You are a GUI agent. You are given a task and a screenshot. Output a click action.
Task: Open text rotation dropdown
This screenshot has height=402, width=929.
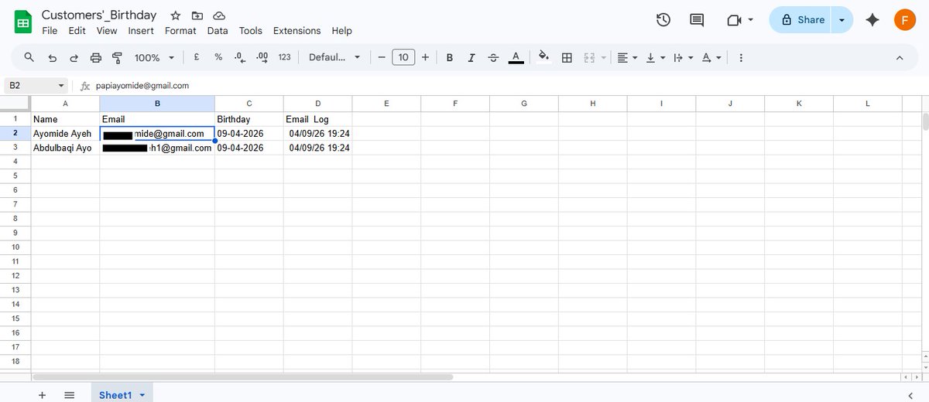pyautogui.click(x=711, y=57)
